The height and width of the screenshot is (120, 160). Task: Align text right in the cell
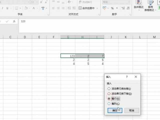63,8
